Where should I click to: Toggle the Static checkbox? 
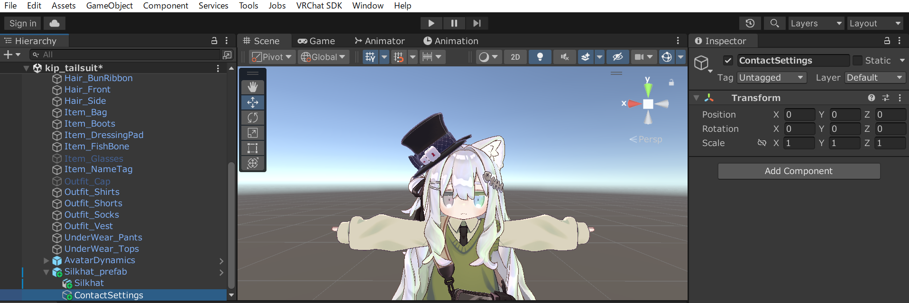(x=857, y=61)
